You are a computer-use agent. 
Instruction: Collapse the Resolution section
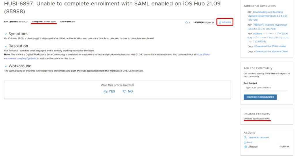pyautogui.click(x=6, y=46)
